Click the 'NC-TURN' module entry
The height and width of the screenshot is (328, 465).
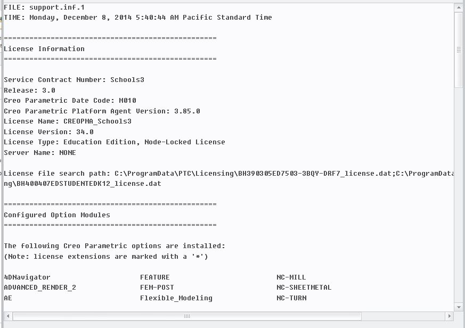coord(291,298)
